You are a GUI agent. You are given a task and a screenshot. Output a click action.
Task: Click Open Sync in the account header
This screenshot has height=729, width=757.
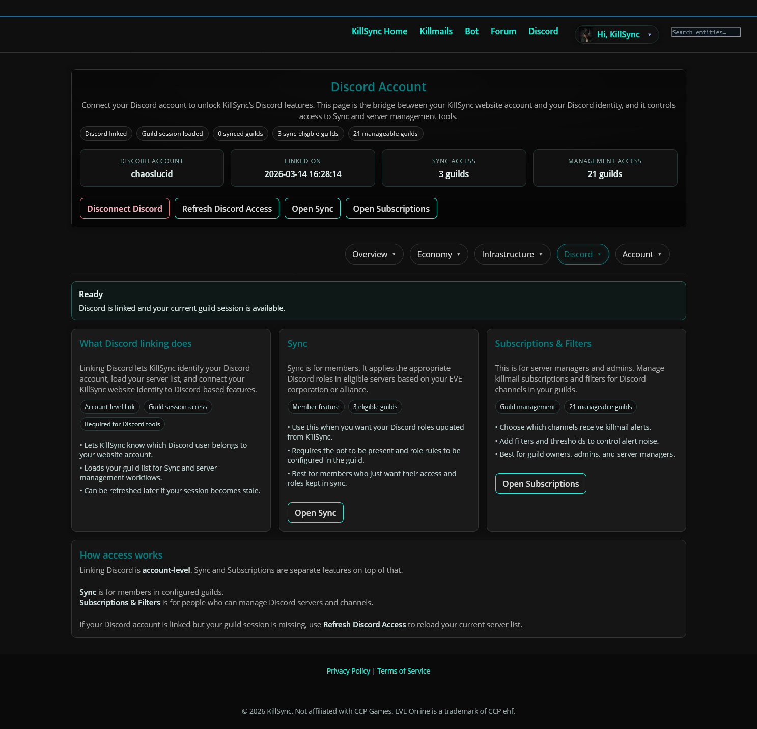(312, 209)
